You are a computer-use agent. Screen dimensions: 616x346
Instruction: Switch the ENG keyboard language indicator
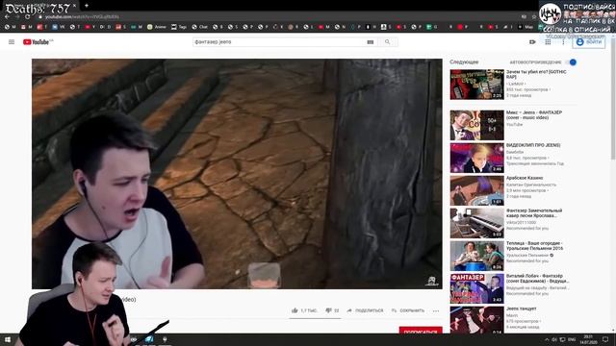[572, 339]
